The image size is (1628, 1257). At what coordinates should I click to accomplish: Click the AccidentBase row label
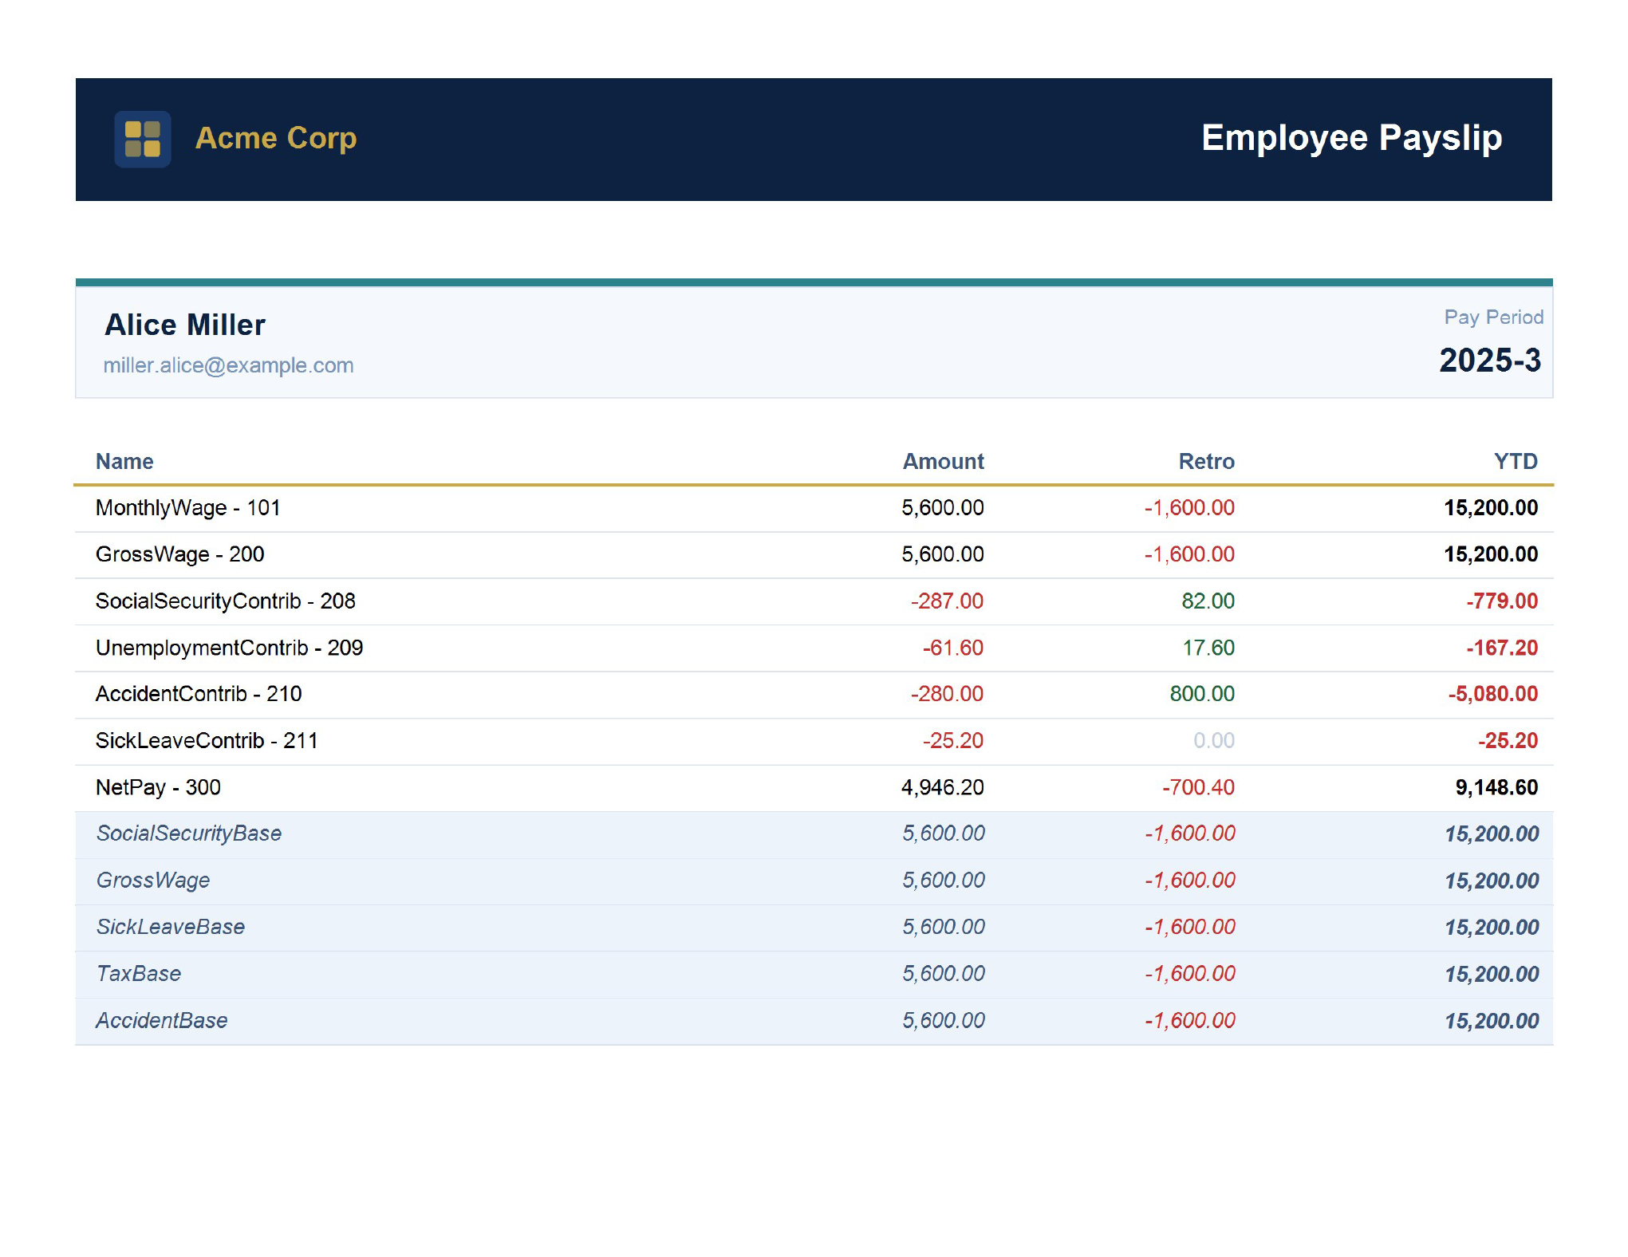[162, 1021]
